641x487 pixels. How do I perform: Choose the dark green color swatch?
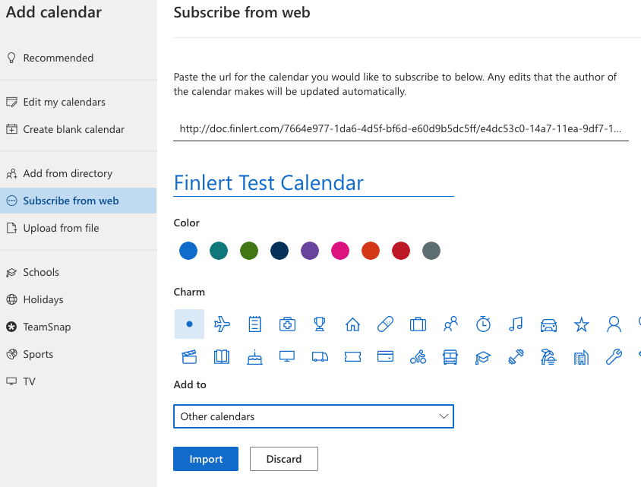click(x=248, y=251)
